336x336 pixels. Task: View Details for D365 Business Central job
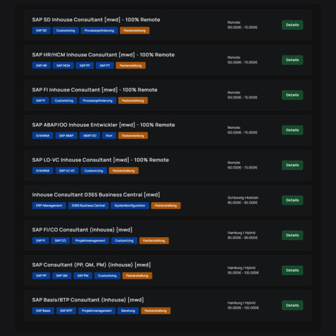292,200
